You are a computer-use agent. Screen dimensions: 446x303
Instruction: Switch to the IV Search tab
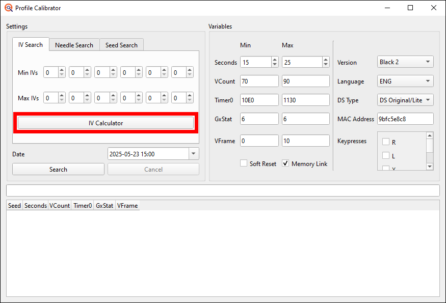click(x=31, y=45)
